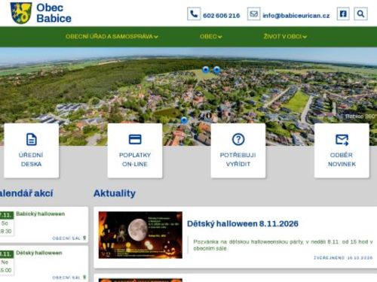Screen dimensions: 377x282
Task: Click the Odběr novinek mail icon
Action: [x=342, y=140]
